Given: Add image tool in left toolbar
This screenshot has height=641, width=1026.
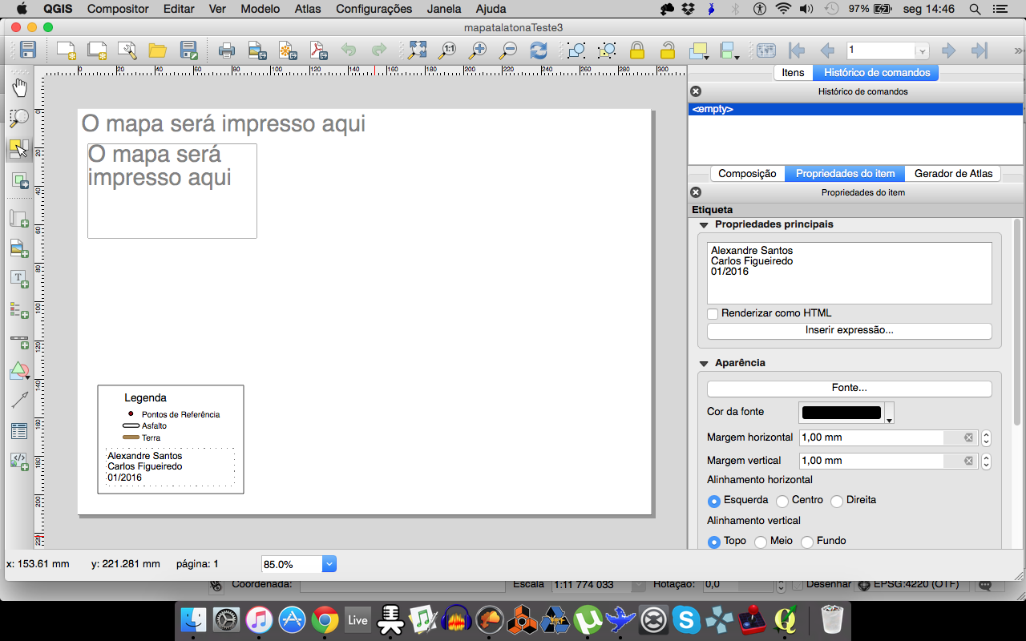Looking at the screenshot, I should pyautogui.click(x=19, y=248).
